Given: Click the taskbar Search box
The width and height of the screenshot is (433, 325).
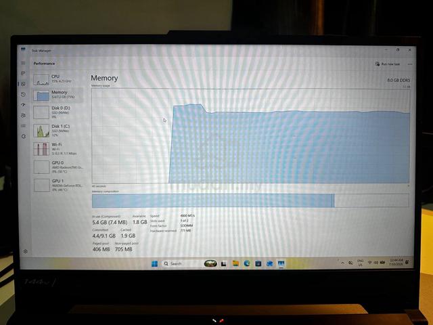Looking at the screenshot, I should [181, 263].
